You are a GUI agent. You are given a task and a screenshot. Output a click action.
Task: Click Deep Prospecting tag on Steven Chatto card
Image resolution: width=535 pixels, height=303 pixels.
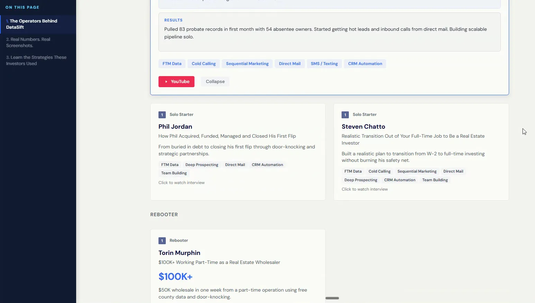tap(361, 180)
